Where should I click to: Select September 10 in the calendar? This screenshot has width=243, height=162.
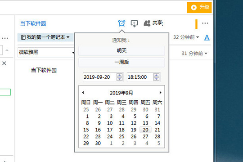click(x=110, y=123)
